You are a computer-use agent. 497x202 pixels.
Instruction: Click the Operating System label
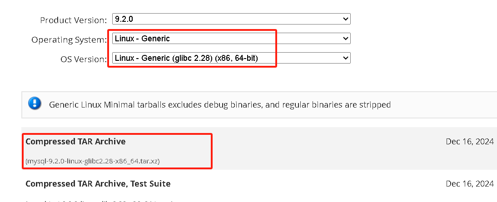pyautogui.click(x=69, y=40)
